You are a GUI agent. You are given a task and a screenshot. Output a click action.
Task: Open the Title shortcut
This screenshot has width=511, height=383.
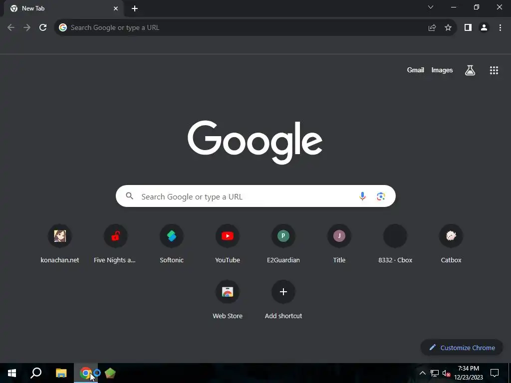[339, 243]
